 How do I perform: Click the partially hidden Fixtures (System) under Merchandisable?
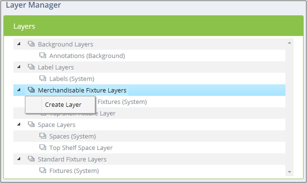tap(122, 102)
